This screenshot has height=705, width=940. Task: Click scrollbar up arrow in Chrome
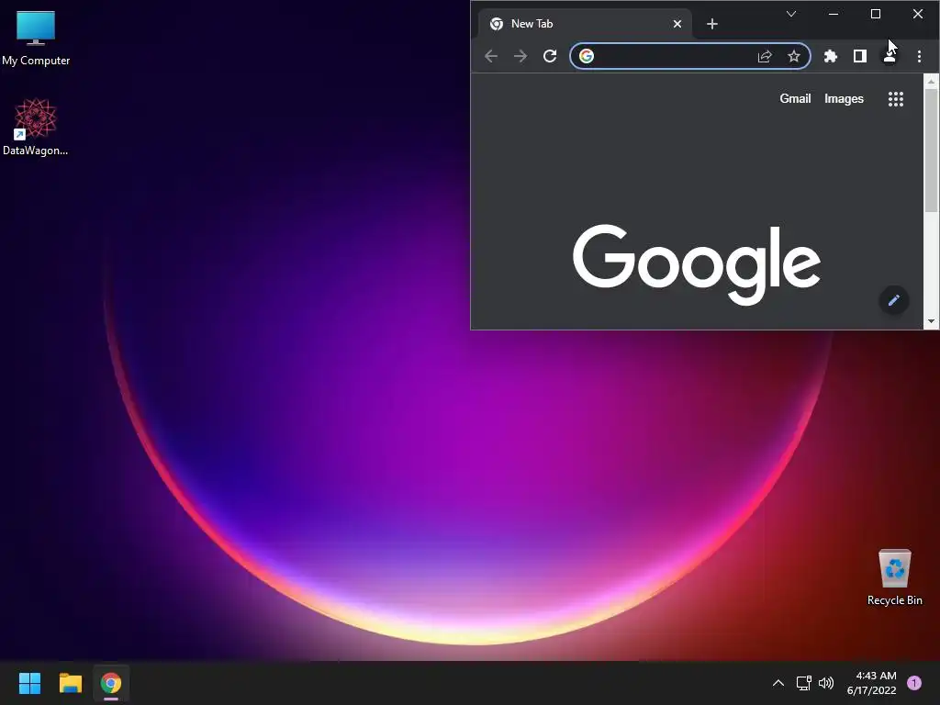pyautogui.click(x=931, y=81)
